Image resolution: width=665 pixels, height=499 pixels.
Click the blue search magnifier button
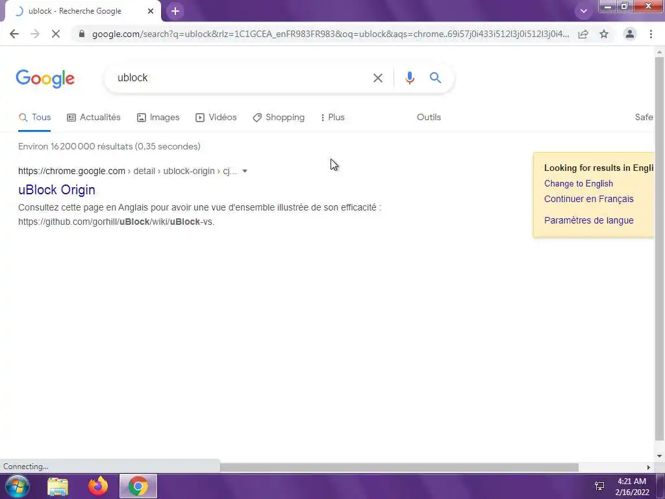(435, 78)
